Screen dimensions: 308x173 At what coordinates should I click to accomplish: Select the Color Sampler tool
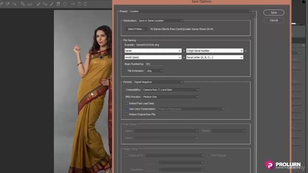click(8, 4)
